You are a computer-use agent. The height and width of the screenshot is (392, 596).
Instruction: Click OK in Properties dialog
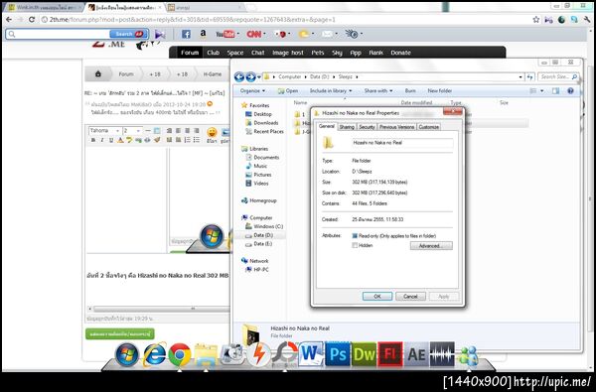click(x=377, y=297)
